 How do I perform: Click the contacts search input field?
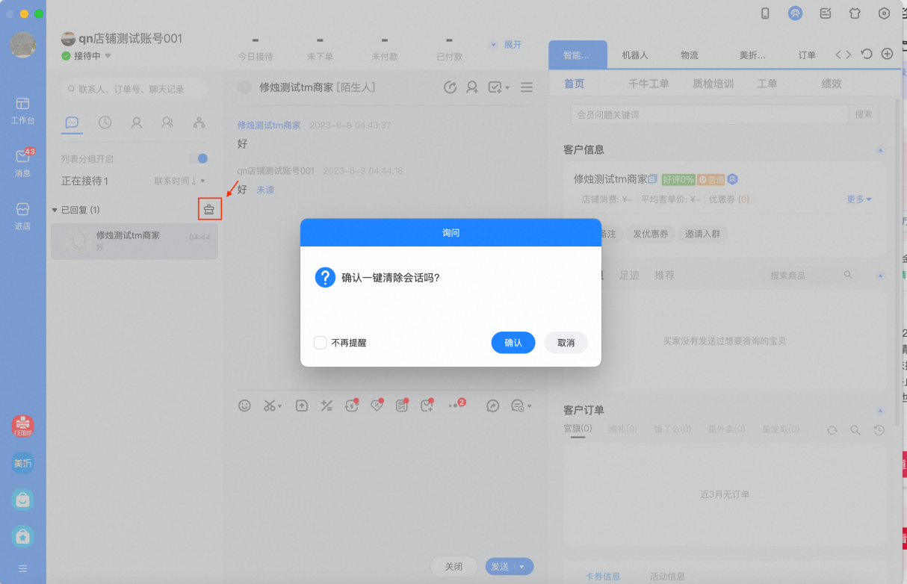pos(134,89)
